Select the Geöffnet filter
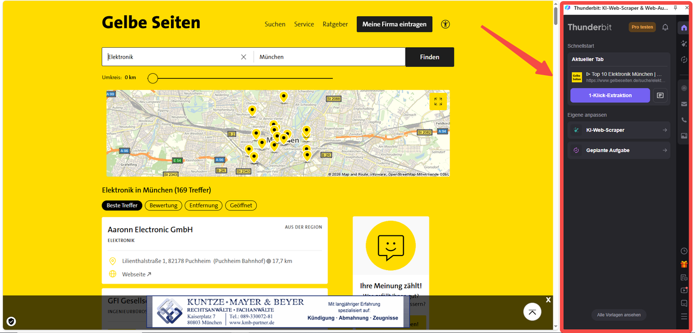Screen dimensions: 695x333 tap(241, 206)
